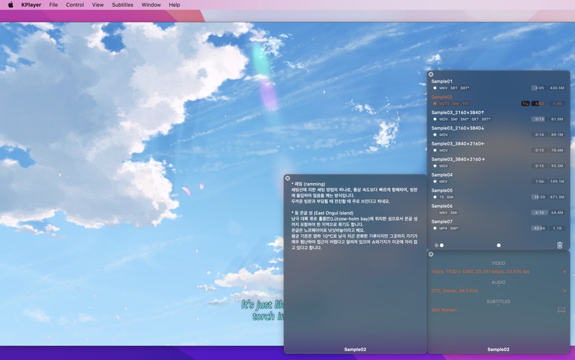The width and height of the screenshot is (575, 360).
Task: Click the orange fraction badge on Sample02 row
Action: (525, 104)
